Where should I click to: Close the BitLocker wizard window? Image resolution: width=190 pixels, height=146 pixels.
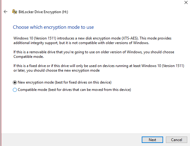pyautogui.click(x=186, y=2)
